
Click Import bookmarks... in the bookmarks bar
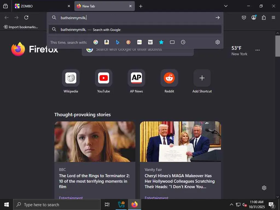[x=21, y=27]
